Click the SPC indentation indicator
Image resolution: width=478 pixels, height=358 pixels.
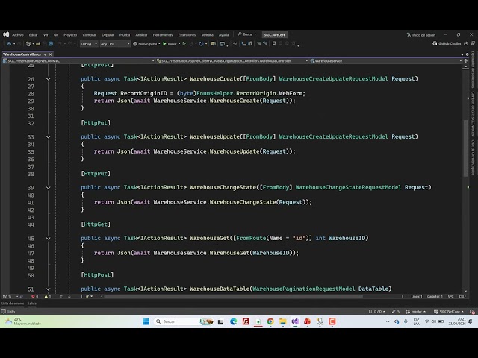(x=450, y=296)
